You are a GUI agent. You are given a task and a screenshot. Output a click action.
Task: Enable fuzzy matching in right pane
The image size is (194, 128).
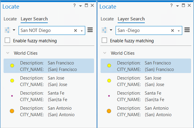104,40
